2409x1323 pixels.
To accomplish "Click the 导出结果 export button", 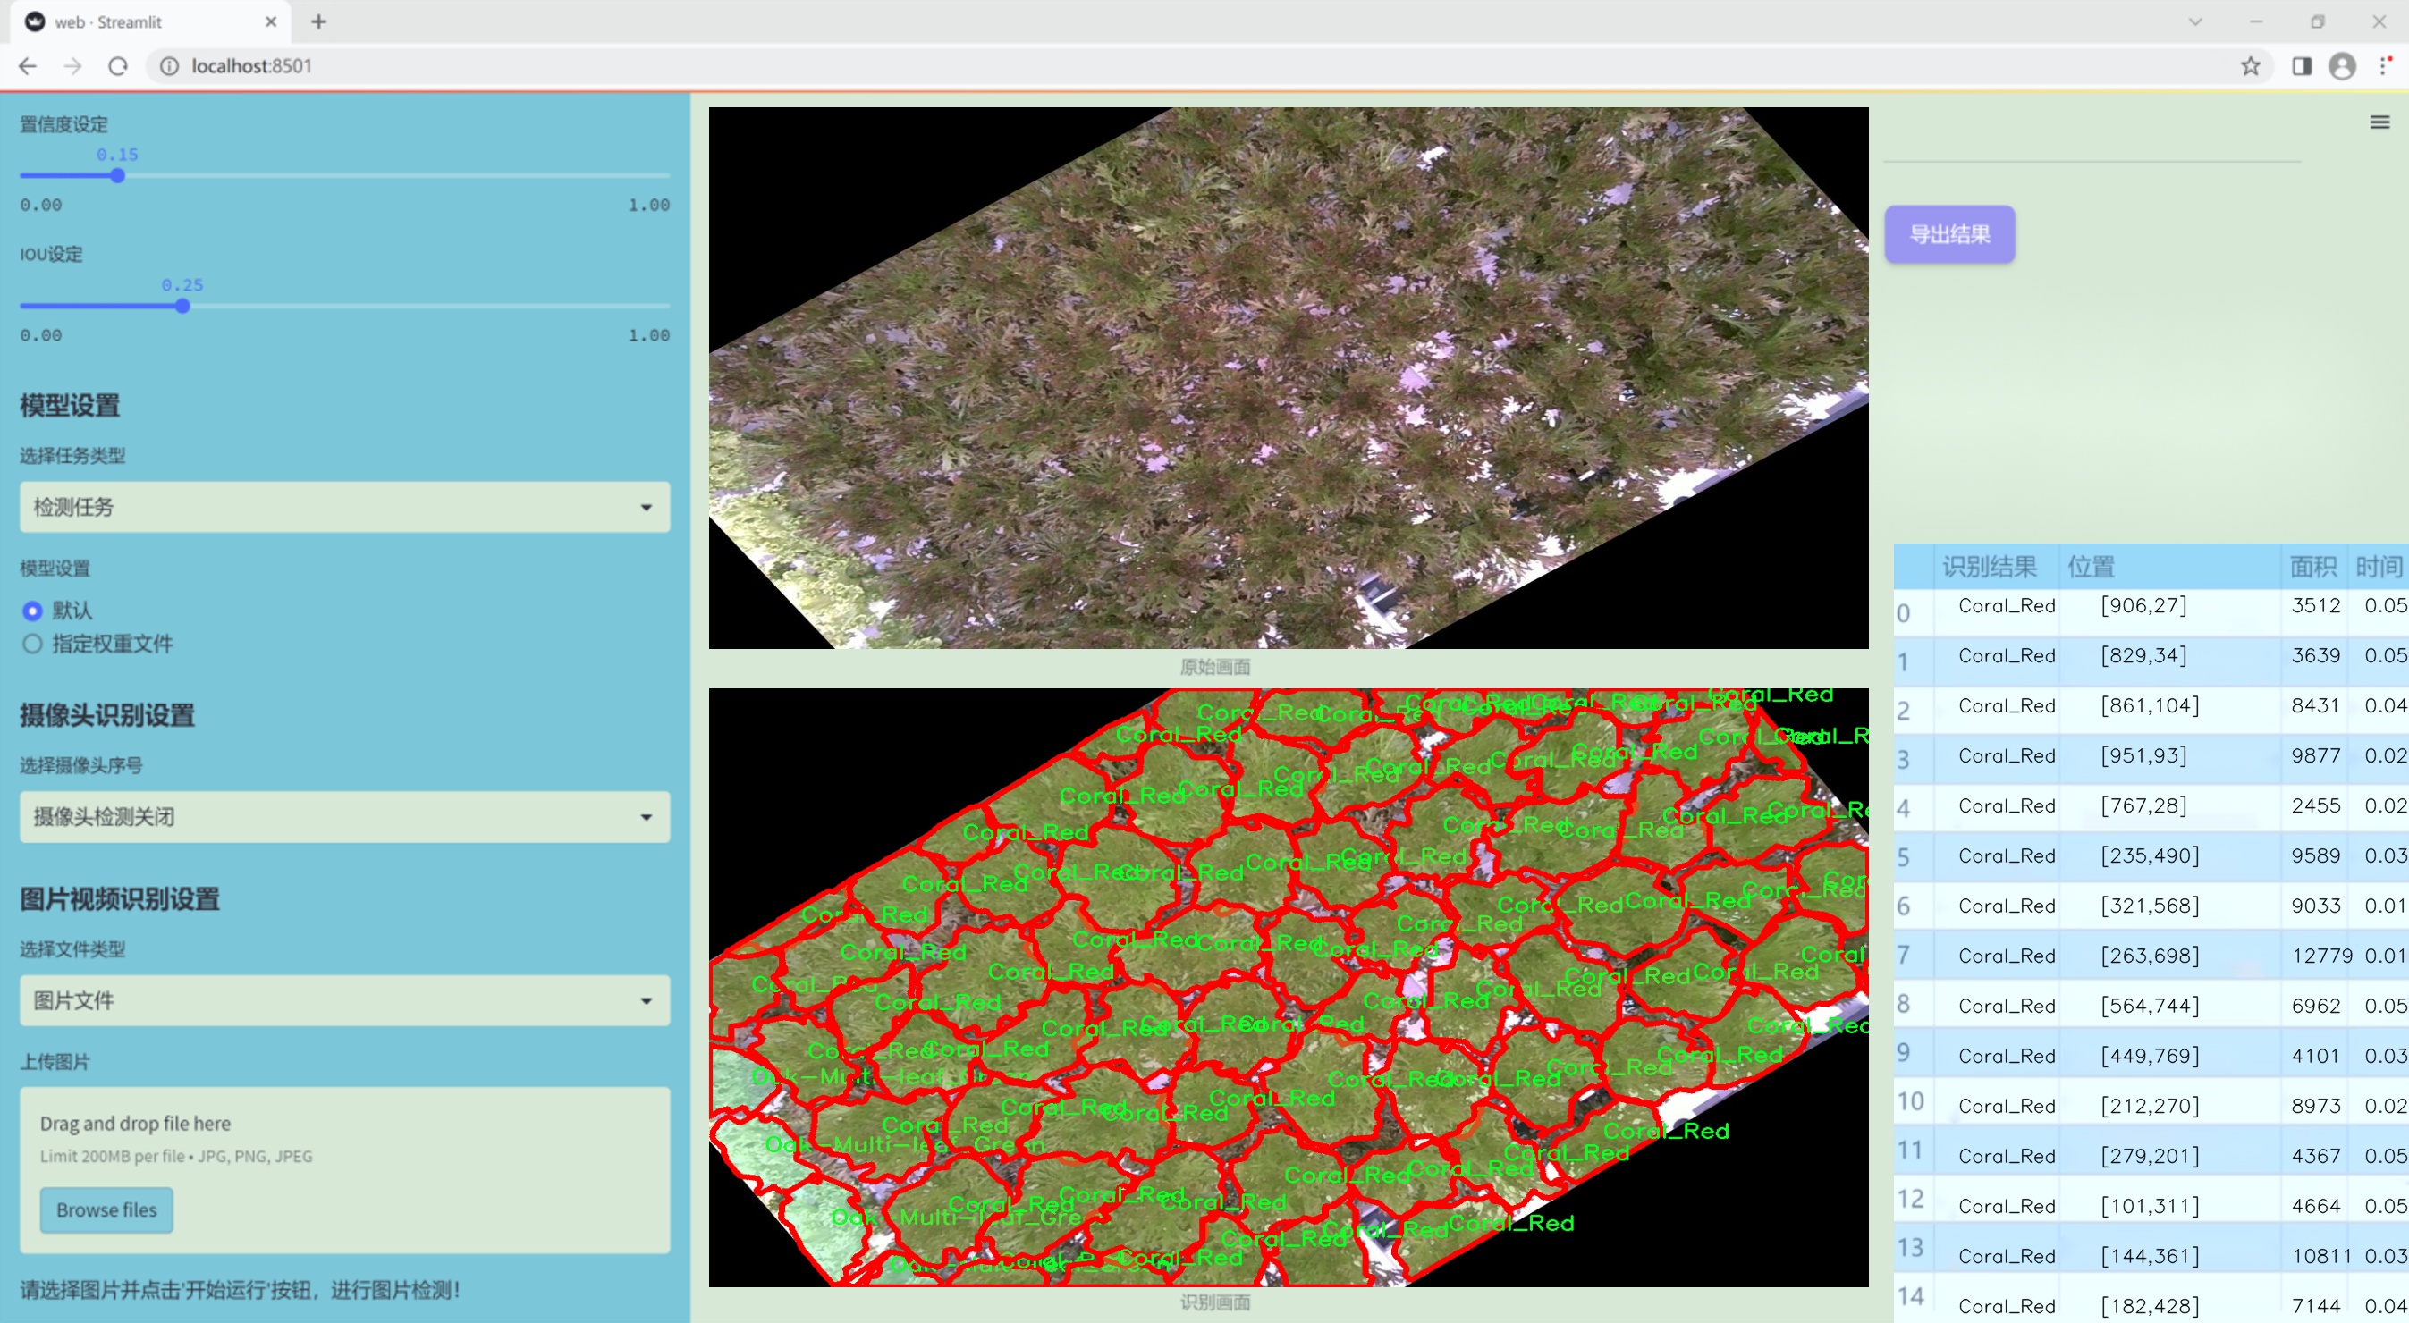I will (x=1948, y=233).
